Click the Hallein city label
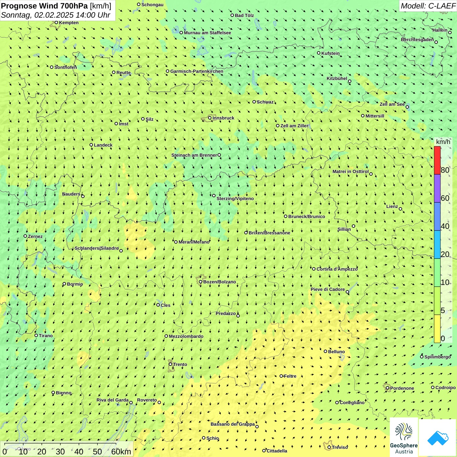Image resolution: width=457 pixels, height=457 pixels. click(x=440, y=30)
